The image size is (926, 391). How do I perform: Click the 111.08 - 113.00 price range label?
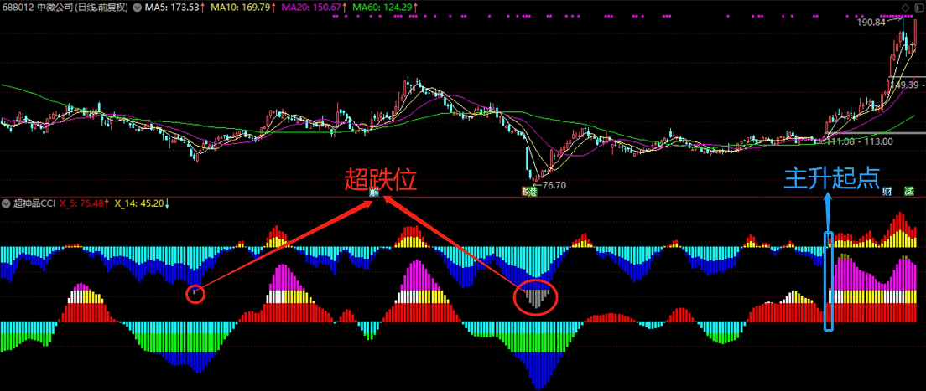point(859,141)
